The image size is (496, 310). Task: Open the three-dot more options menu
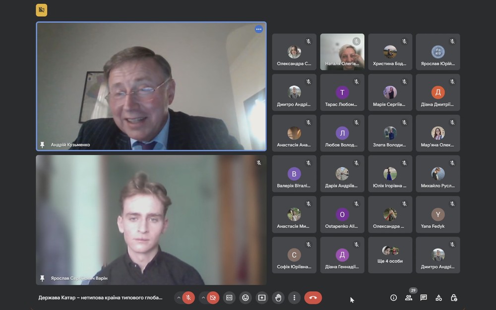(294, 298)
